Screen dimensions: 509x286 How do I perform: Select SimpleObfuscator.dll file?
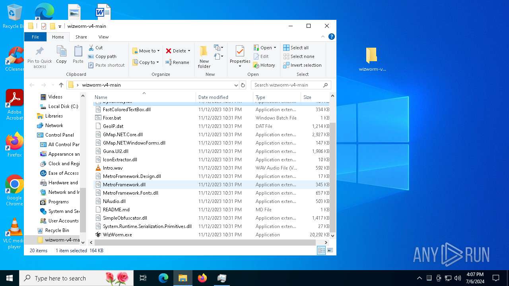[125, 218]
